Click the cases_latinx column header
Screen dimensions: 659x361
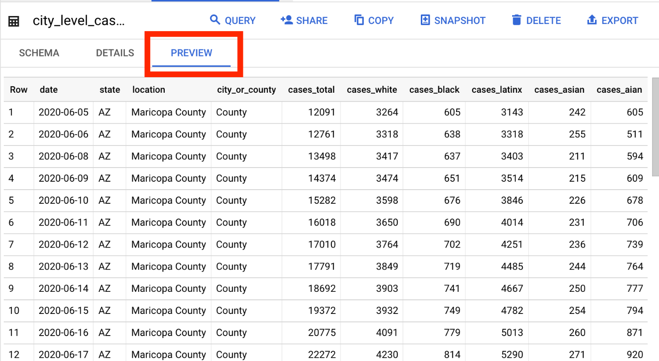(x=497, y=89)
